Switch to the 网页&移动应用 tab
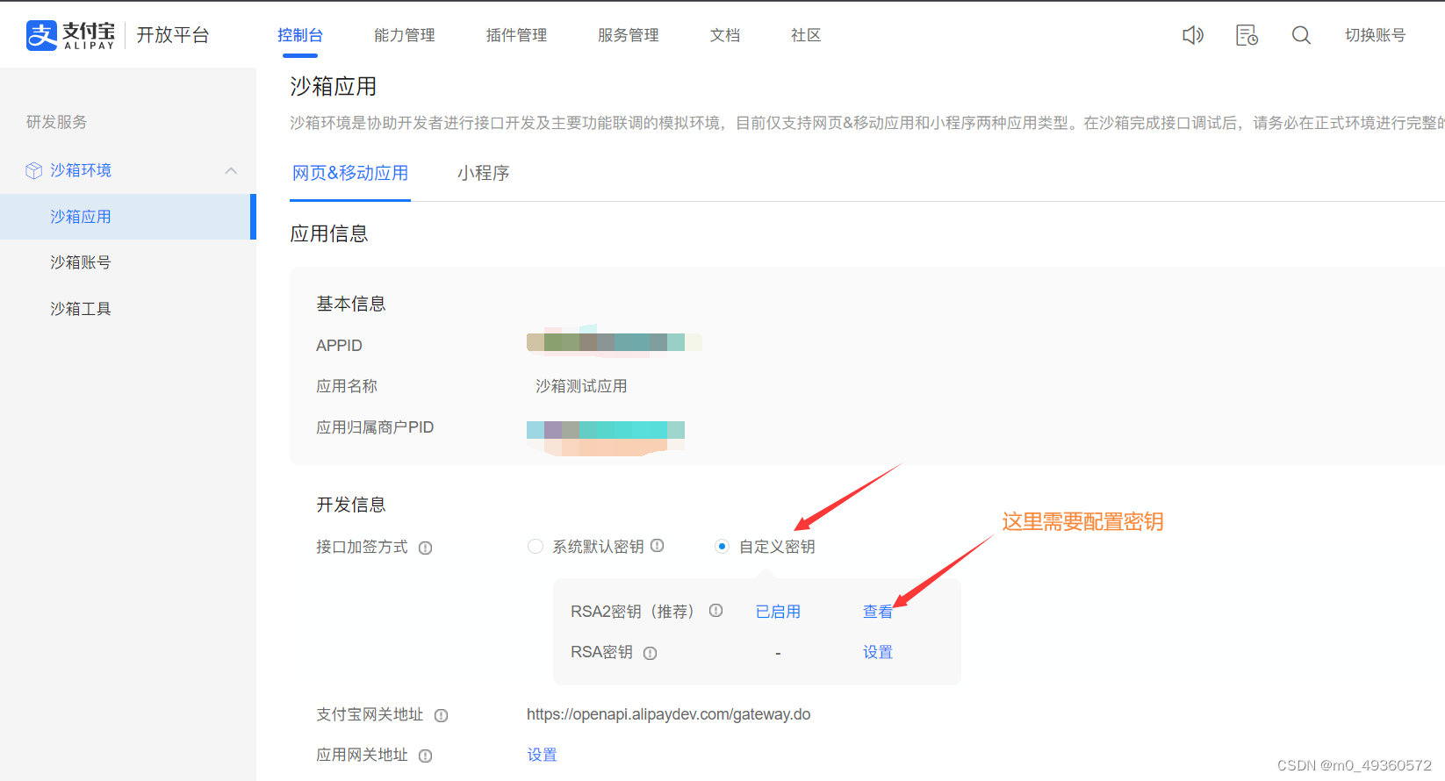 click(x=350, y=173)
